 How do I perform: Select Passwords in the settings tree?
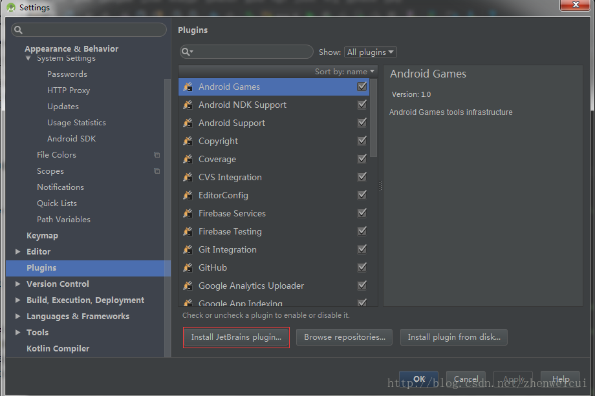67,74
